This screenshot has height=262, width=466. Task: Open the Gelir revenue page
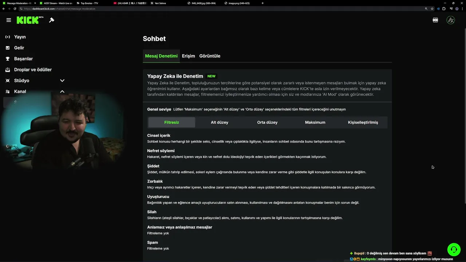19,48
